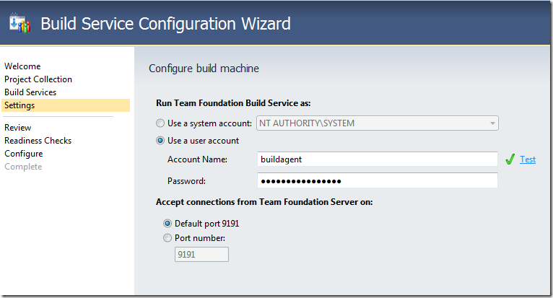The image size is (553, 298).
Task: Click the Configure build machine heading
Action: (204, 69)
